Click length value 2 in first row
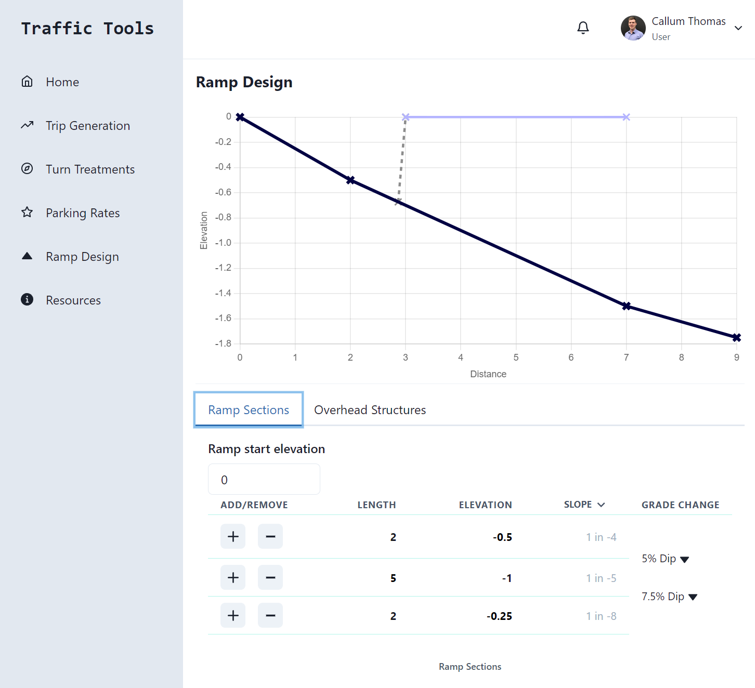Image resolution: width=755 pixels, height=688 pixels. coord(393,537)
